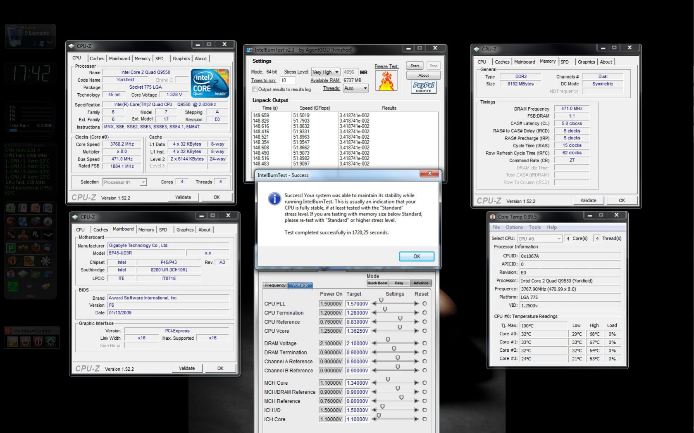The height and width of the screenshot is (433, 694).
Task: Click the DRAM Voltage slider handle
Action: click(x=388, y=340)
